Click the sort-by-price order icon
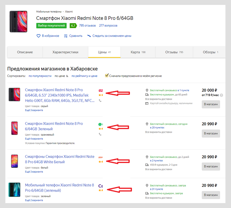Viewport: 231px width, 208px height. pyautogui.click(x=67, y=76)
